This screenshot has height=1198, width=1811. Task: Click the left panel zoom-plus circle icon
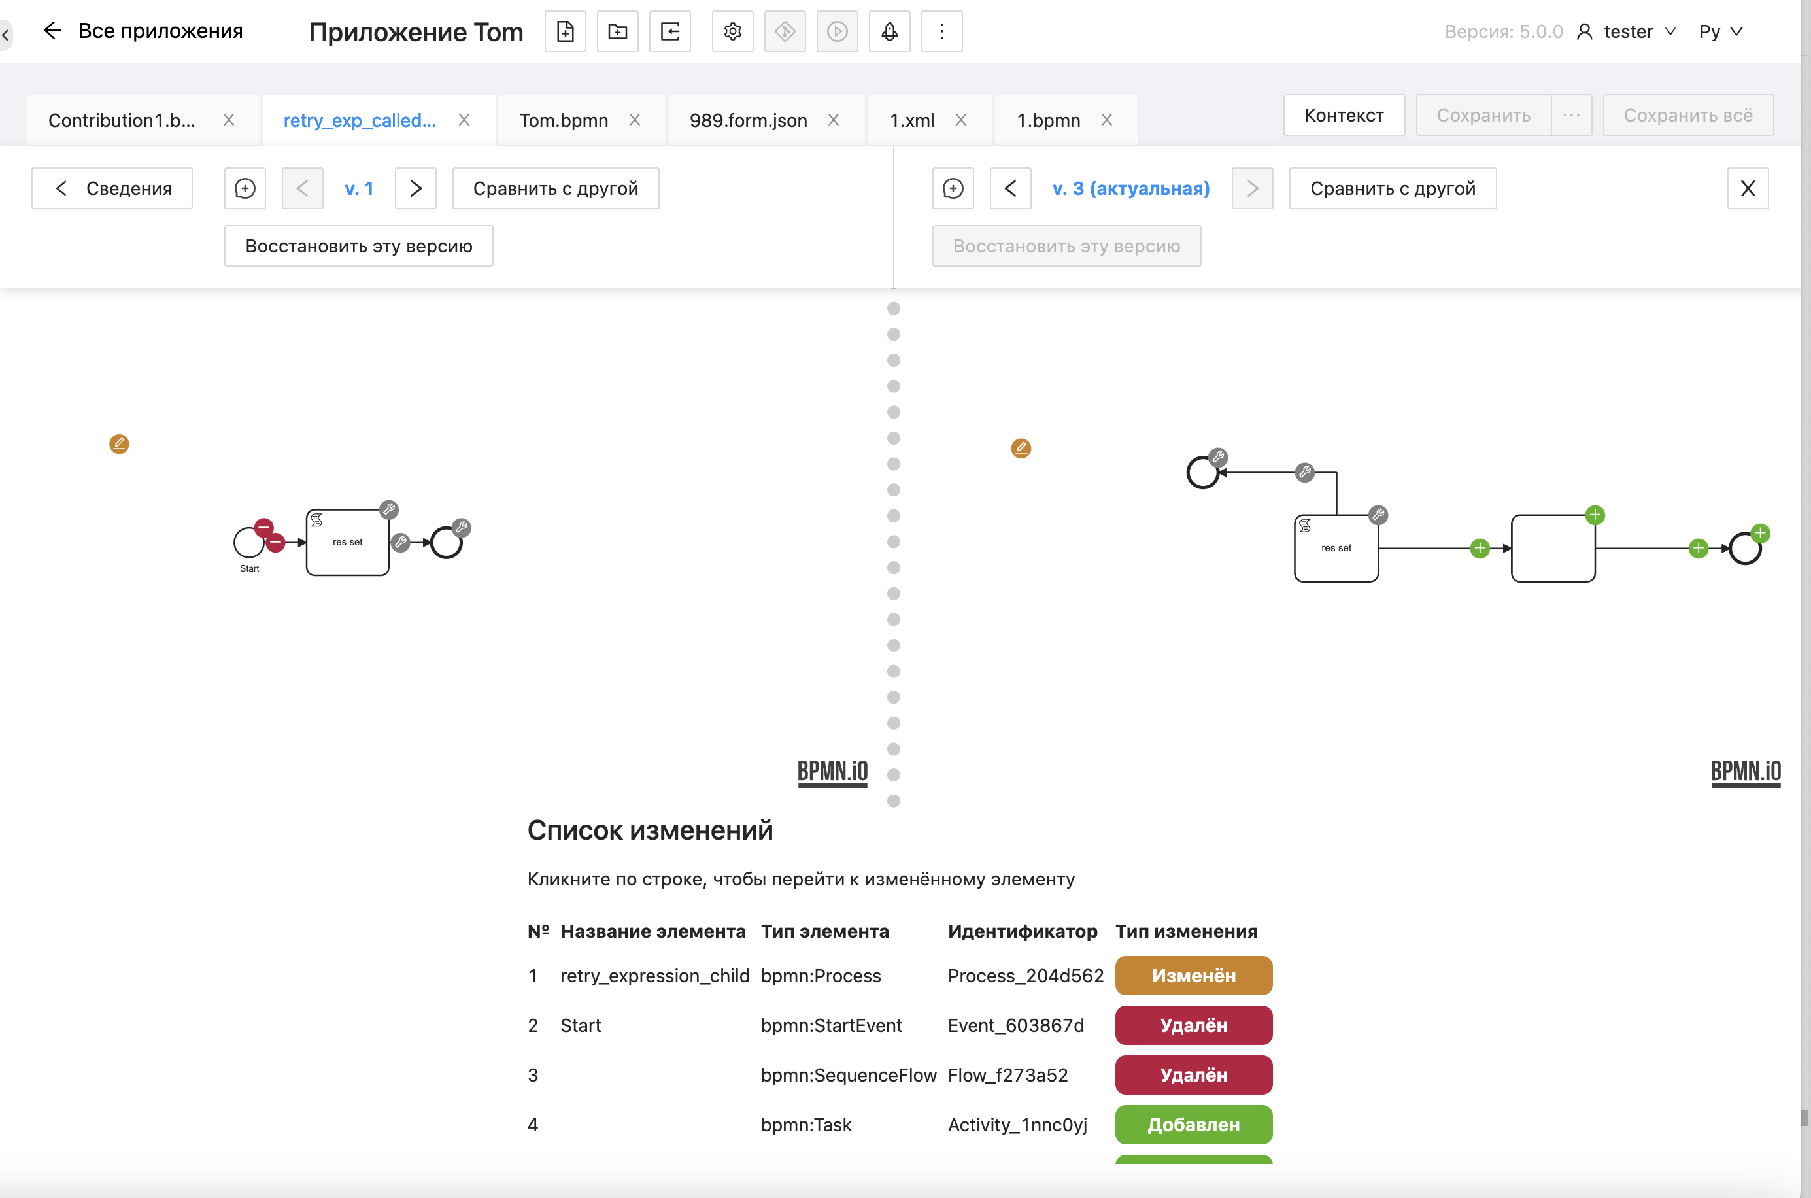click(x=245, y=188)
